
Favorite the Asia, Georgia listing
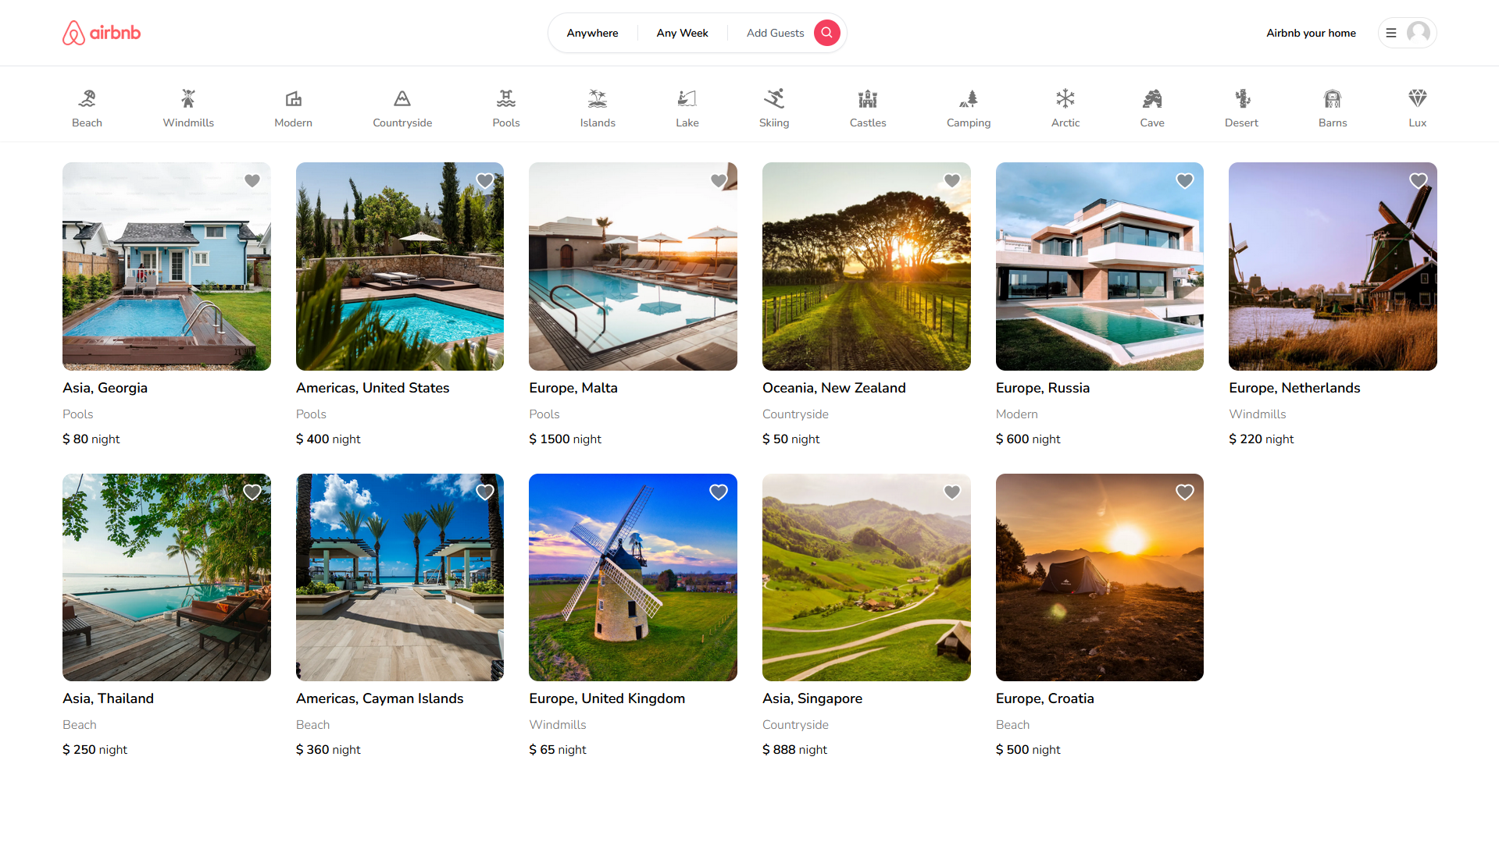[x=252, y=181]
